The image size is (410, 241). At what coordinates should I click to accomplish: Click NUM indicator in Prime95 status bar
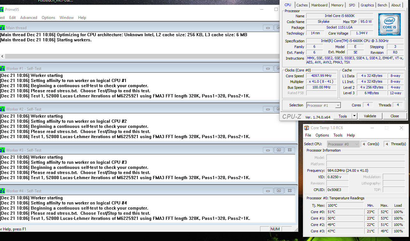coord(275,229)
